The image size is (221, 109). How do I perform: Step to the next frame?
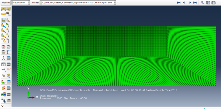click(x=190, y=2)
